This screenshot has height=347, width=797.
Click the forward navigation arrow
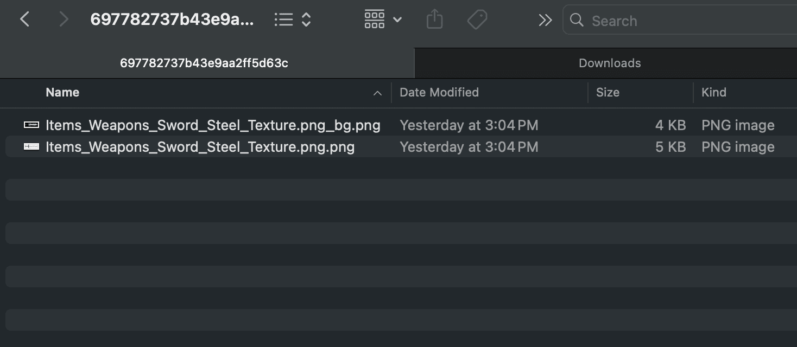pos(64,19)
